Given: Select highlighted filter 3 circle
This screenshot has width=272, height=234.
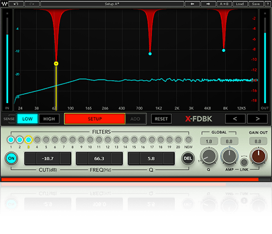Looking at the screenshot, I should [28, 140].
